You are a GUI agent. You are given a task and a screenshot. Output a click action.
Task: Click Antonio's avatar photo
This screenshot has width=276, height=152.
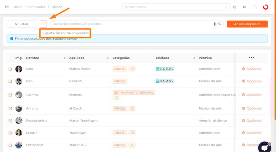tap(19, 108)
